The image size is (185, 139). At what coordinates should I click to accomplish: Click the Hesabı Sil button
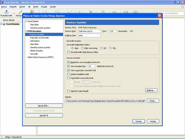pos(44,115)
